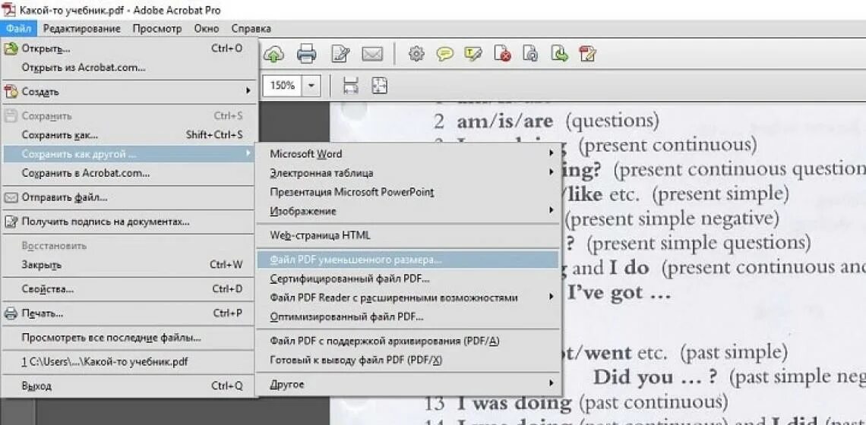Choose Открыть... in File menu
Viewport: 866px width, 425px height.
pyautogui.click(x=129, y=49)
